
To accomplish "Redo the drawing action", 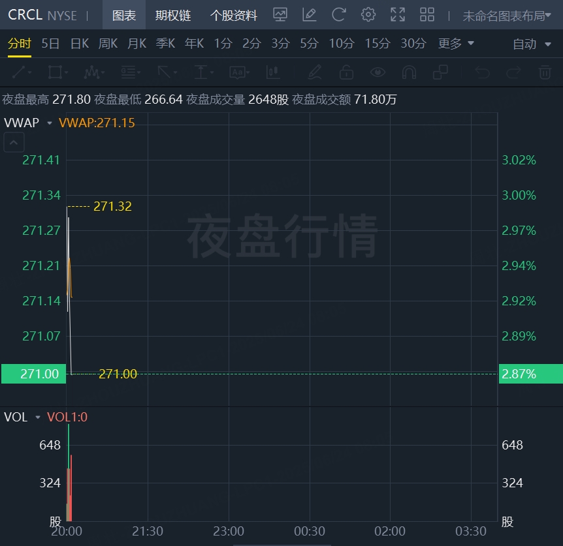I will click(x=513, y=72).
